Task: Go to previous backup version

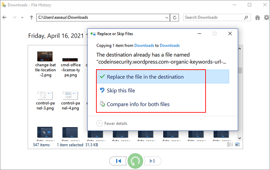Action: tap(118, 161)
